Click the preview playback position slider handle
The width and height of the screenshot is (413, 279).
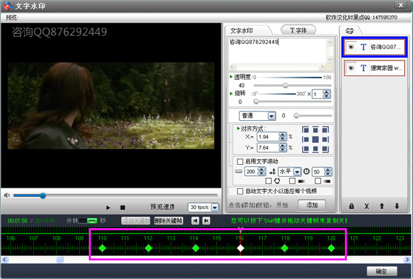tap(43, 195)
